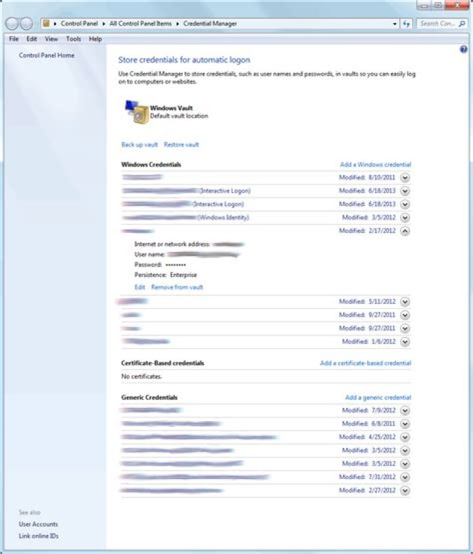473x554 pixels.
Task: Click the Windows Credentials section heading
Action: point(151,164)
